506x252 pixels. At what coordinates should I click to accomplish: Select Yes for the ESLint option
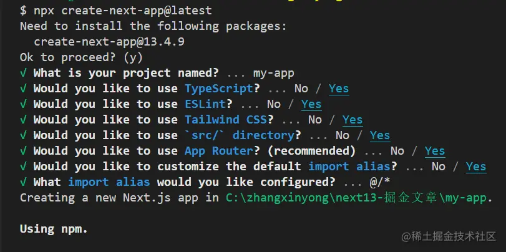tap(311, 104)
